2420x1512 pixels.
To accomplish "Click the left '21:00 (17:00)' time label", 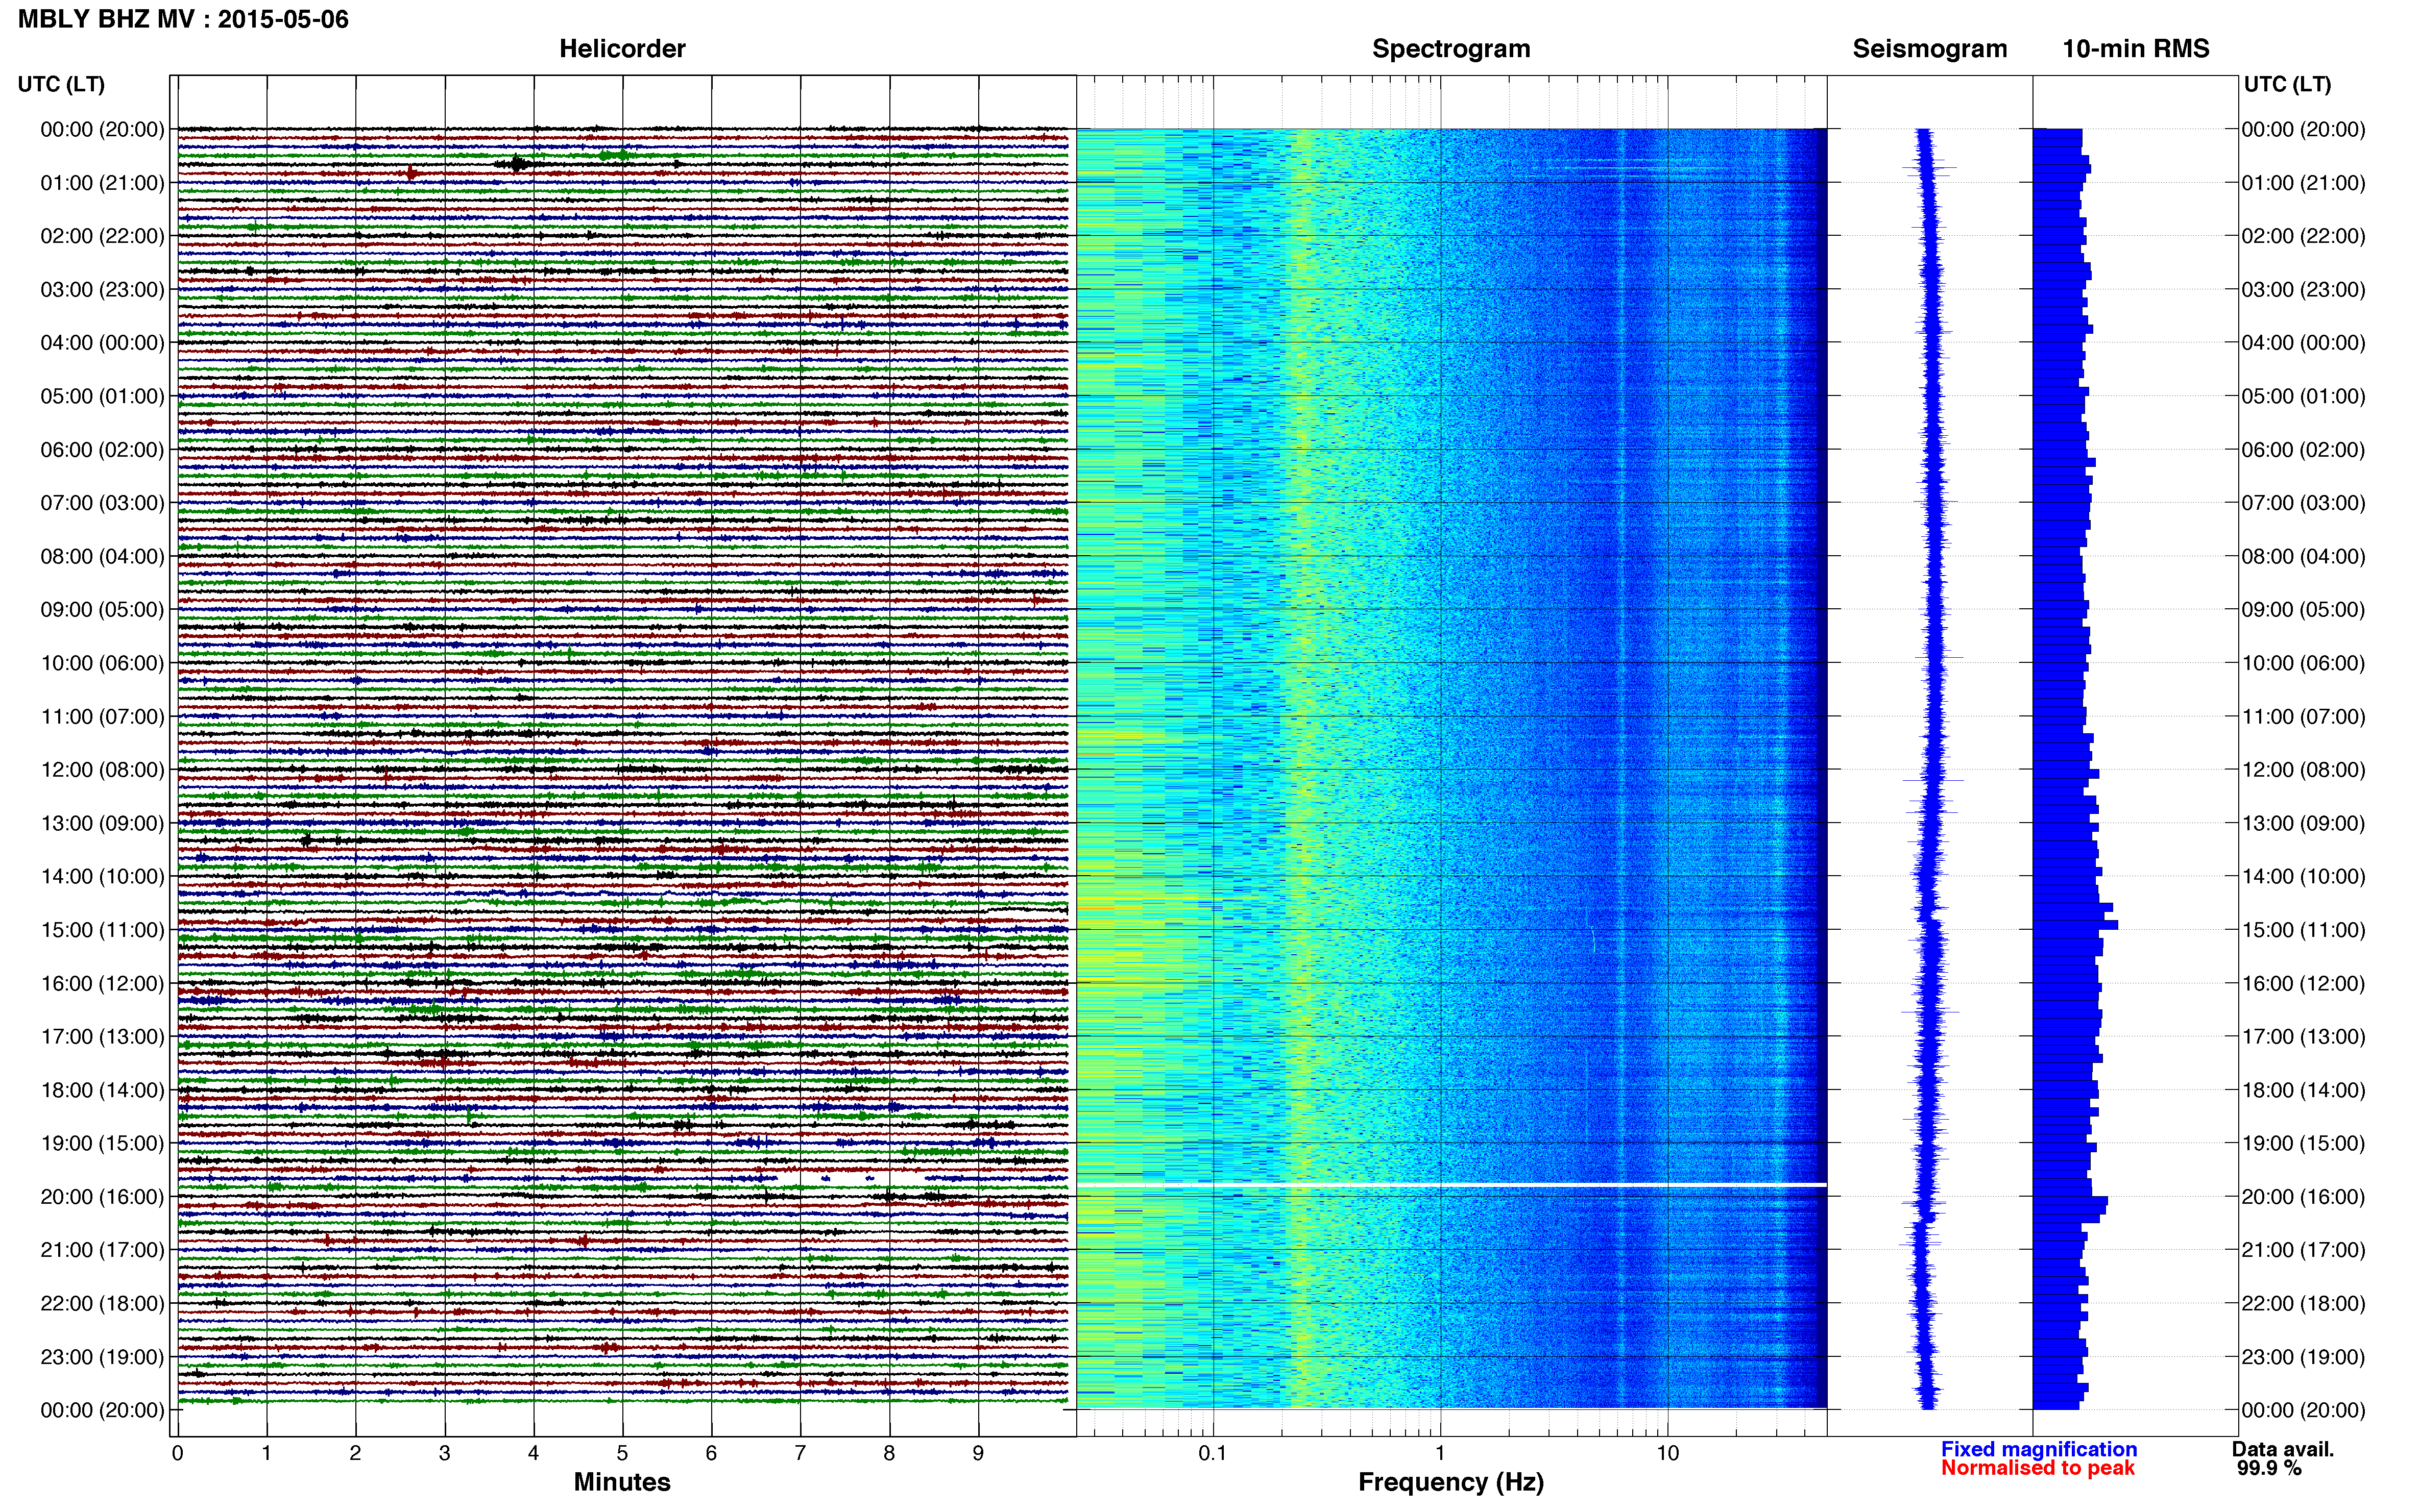I will [x=102, y=1250].
